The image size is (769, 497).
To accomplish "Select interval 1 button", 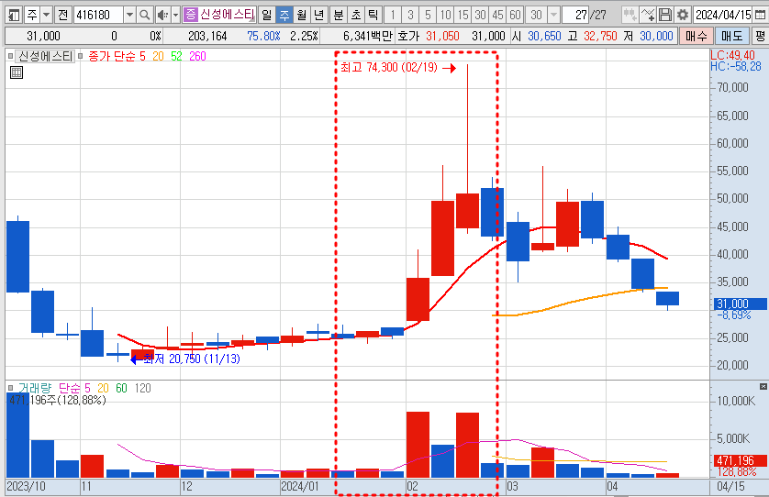I will coord(393,15).
